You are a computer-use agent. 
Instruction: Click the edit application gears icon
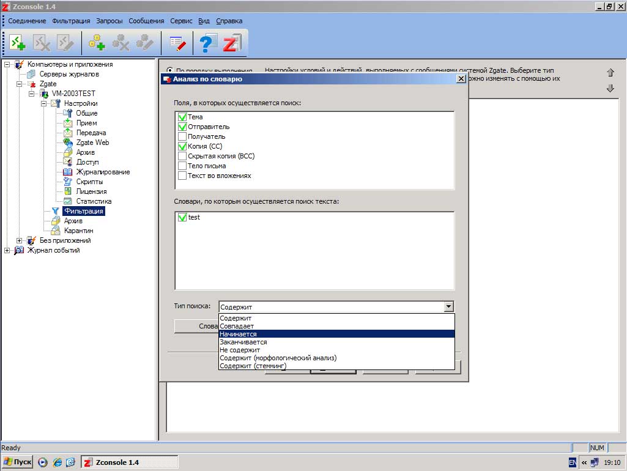tap(144, 42)
